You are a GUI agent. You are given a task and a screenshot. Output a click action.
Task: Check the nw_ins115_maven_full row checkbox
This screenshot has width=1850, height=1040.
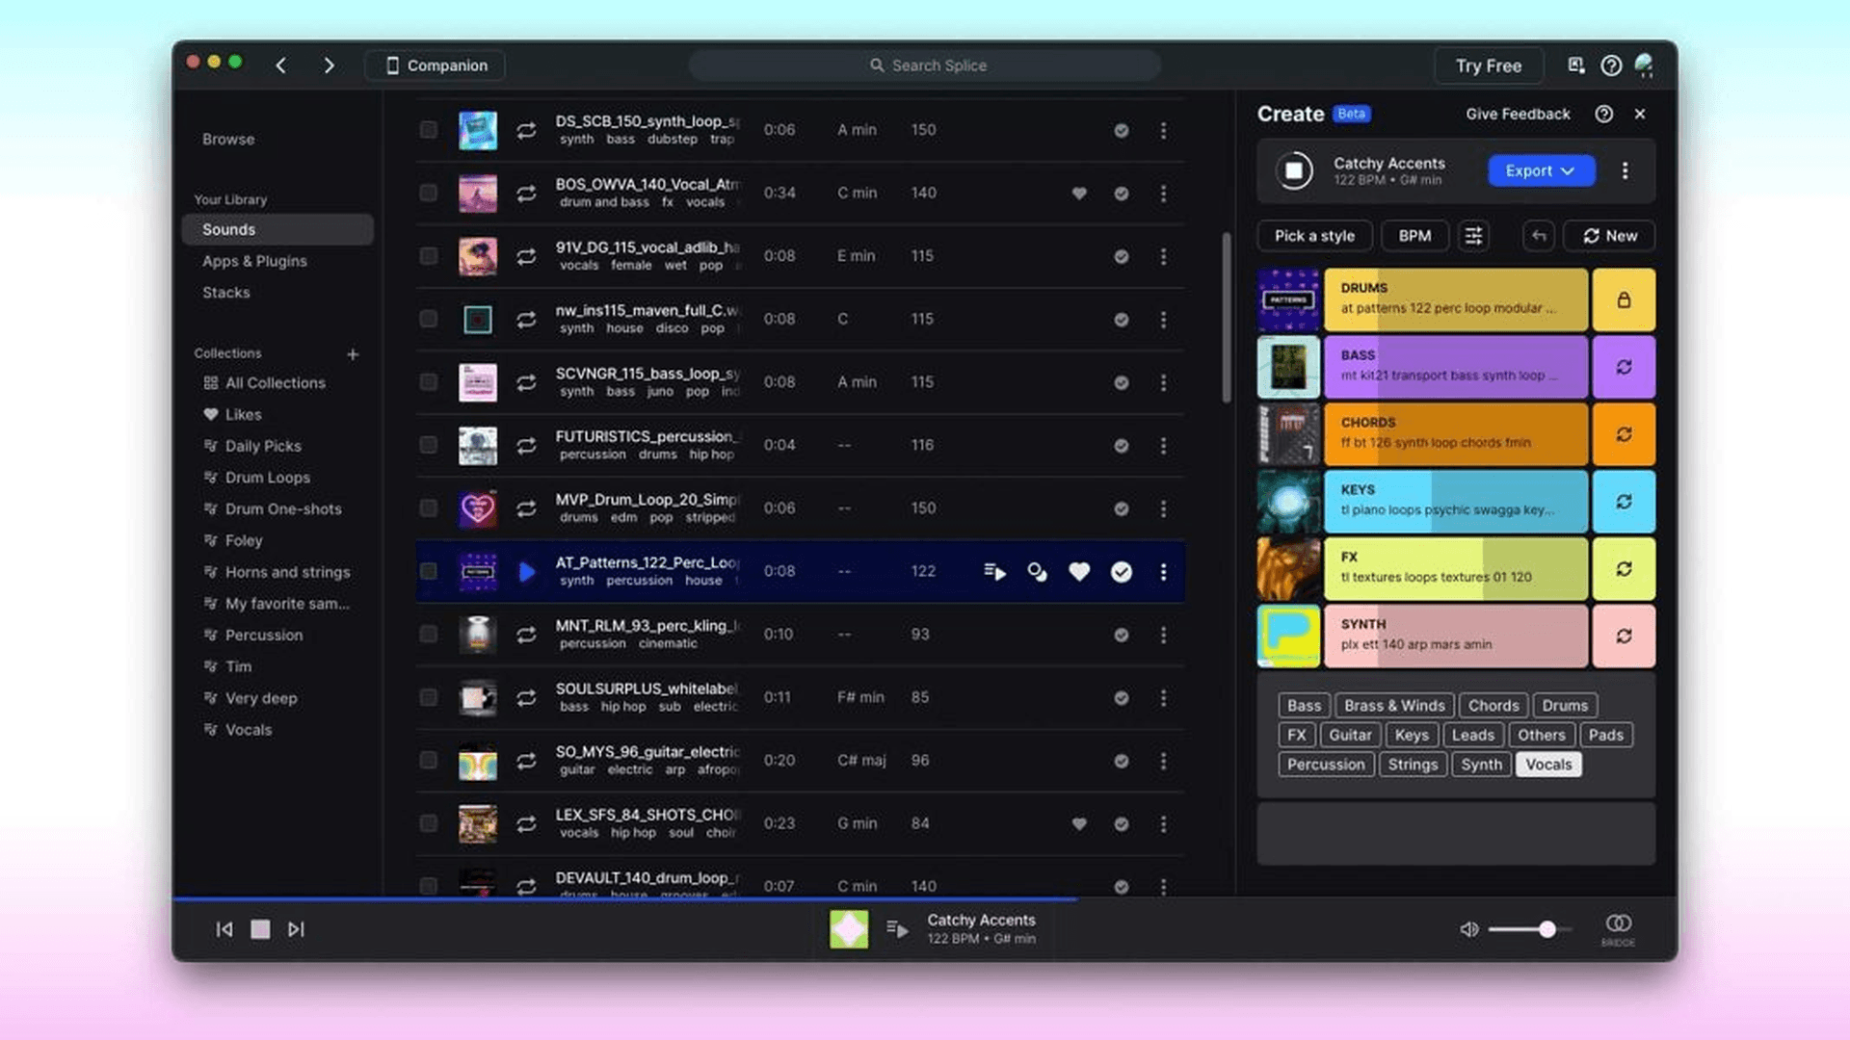pos(428,319)
